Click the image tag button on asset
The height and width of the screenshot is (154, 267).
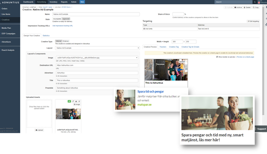(77, 105)
